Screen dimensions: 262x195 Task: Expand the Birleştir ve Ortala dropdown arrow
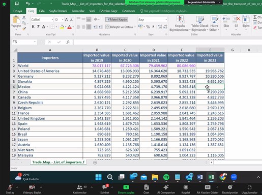pyautogui.click(x=135, y=27)
